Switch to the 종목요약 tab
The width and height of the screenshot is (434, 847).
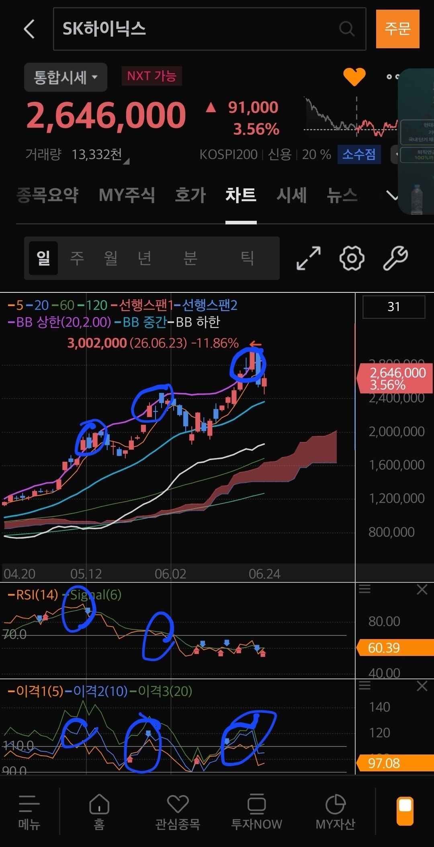[47, 195]
